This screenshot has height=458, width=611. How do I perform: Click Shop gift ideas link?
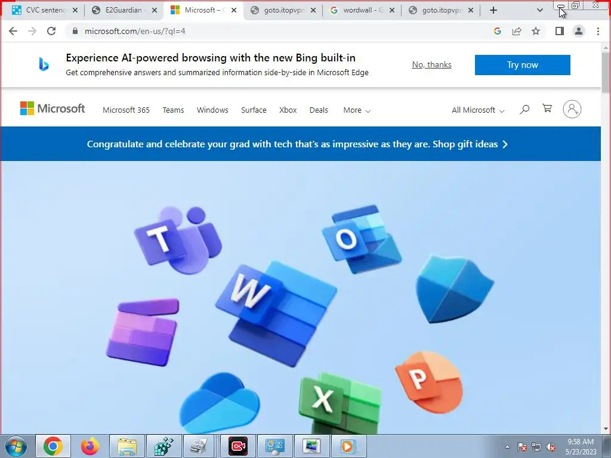(x=470, y=144)
